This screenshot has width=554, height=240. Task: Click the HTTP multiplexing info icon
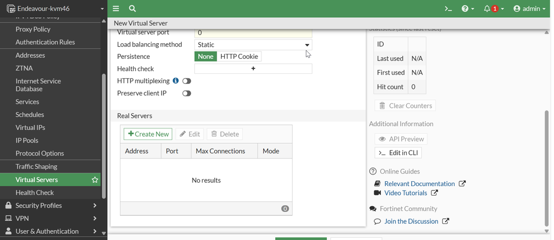(176, 81)
